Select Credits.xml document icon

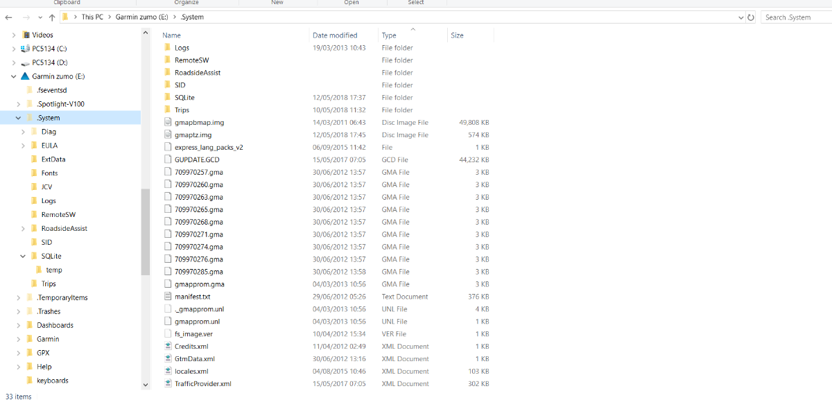tap(167, 346)
